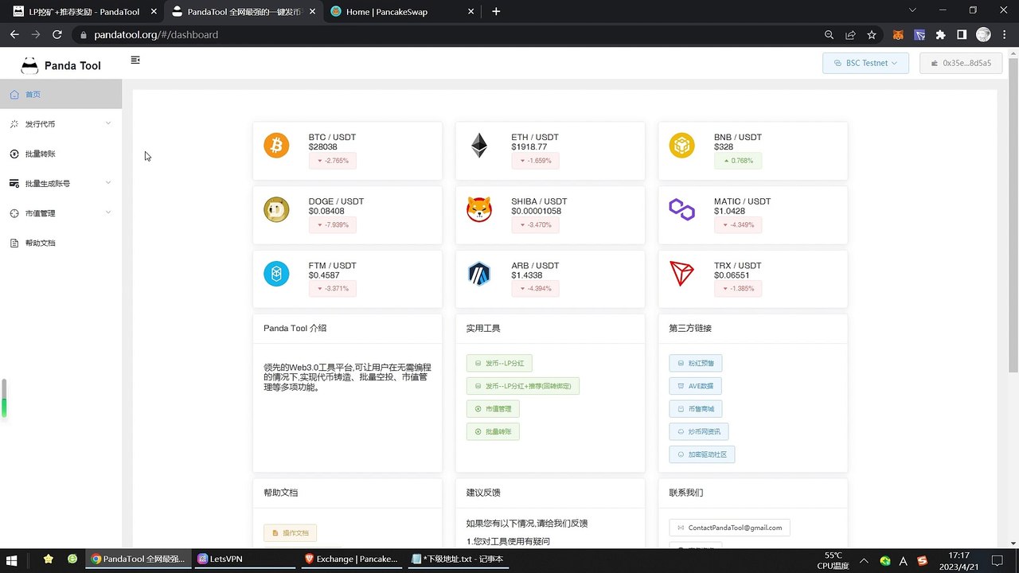Open the tab search chevron
This screenshot has width=1019, height=573.
point(914,10)
